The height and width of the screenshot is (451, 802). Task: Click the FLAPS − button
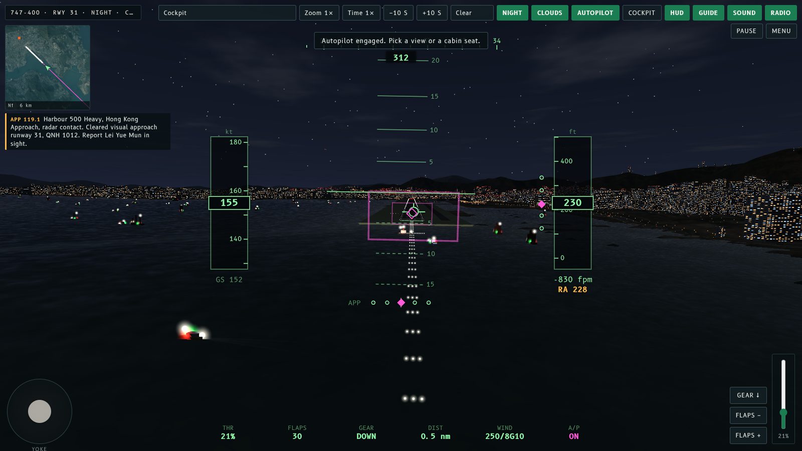tap(748, 415)
